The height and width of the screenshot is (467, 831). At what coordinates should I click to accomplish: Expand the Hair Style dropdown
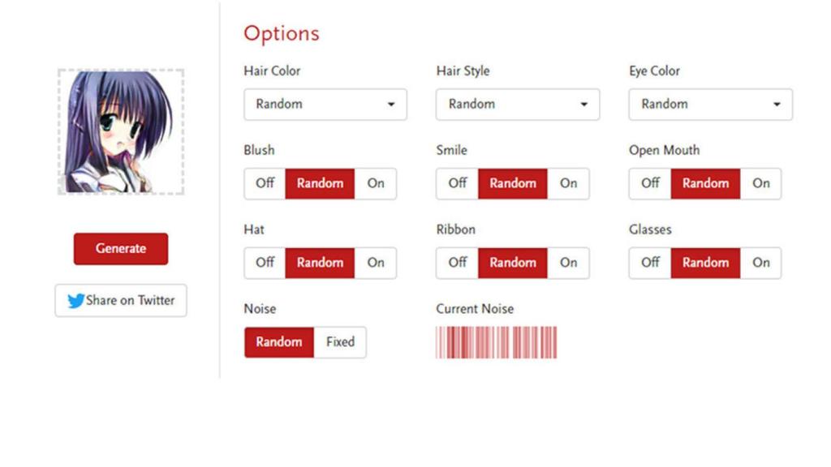pyautogui.click(x=518, y=105)
